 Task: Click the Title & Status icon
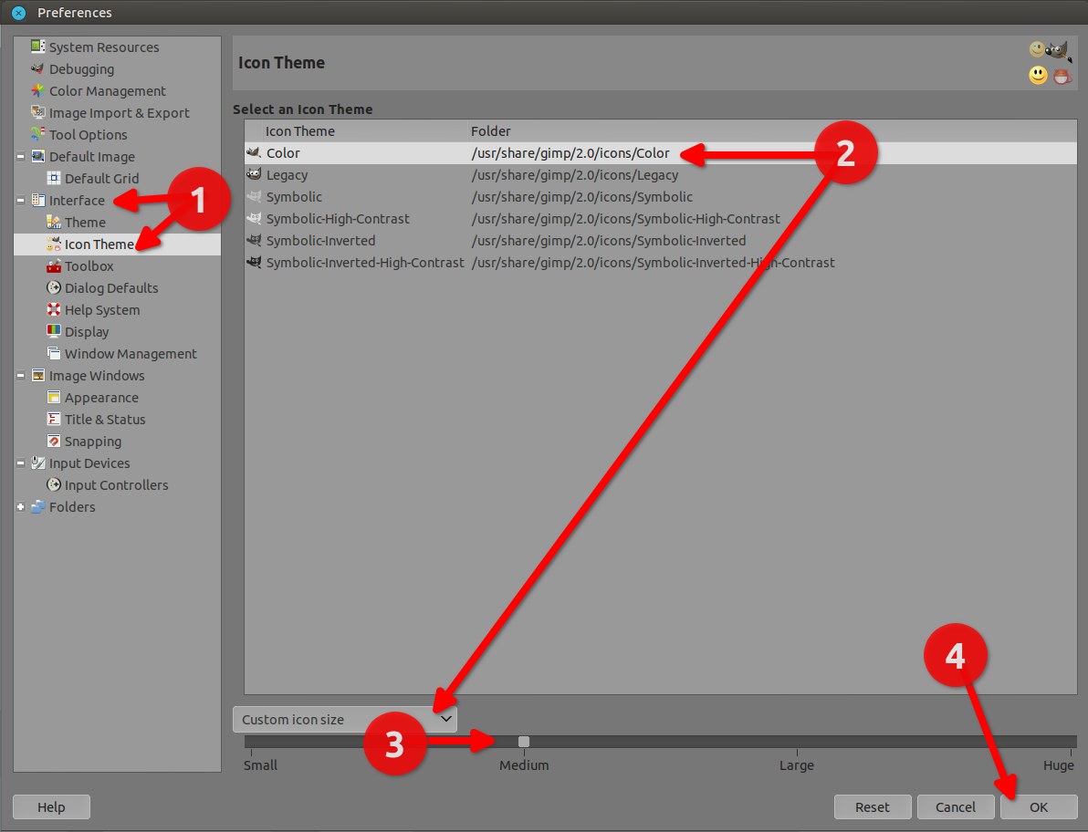click(x=54, y=419)
